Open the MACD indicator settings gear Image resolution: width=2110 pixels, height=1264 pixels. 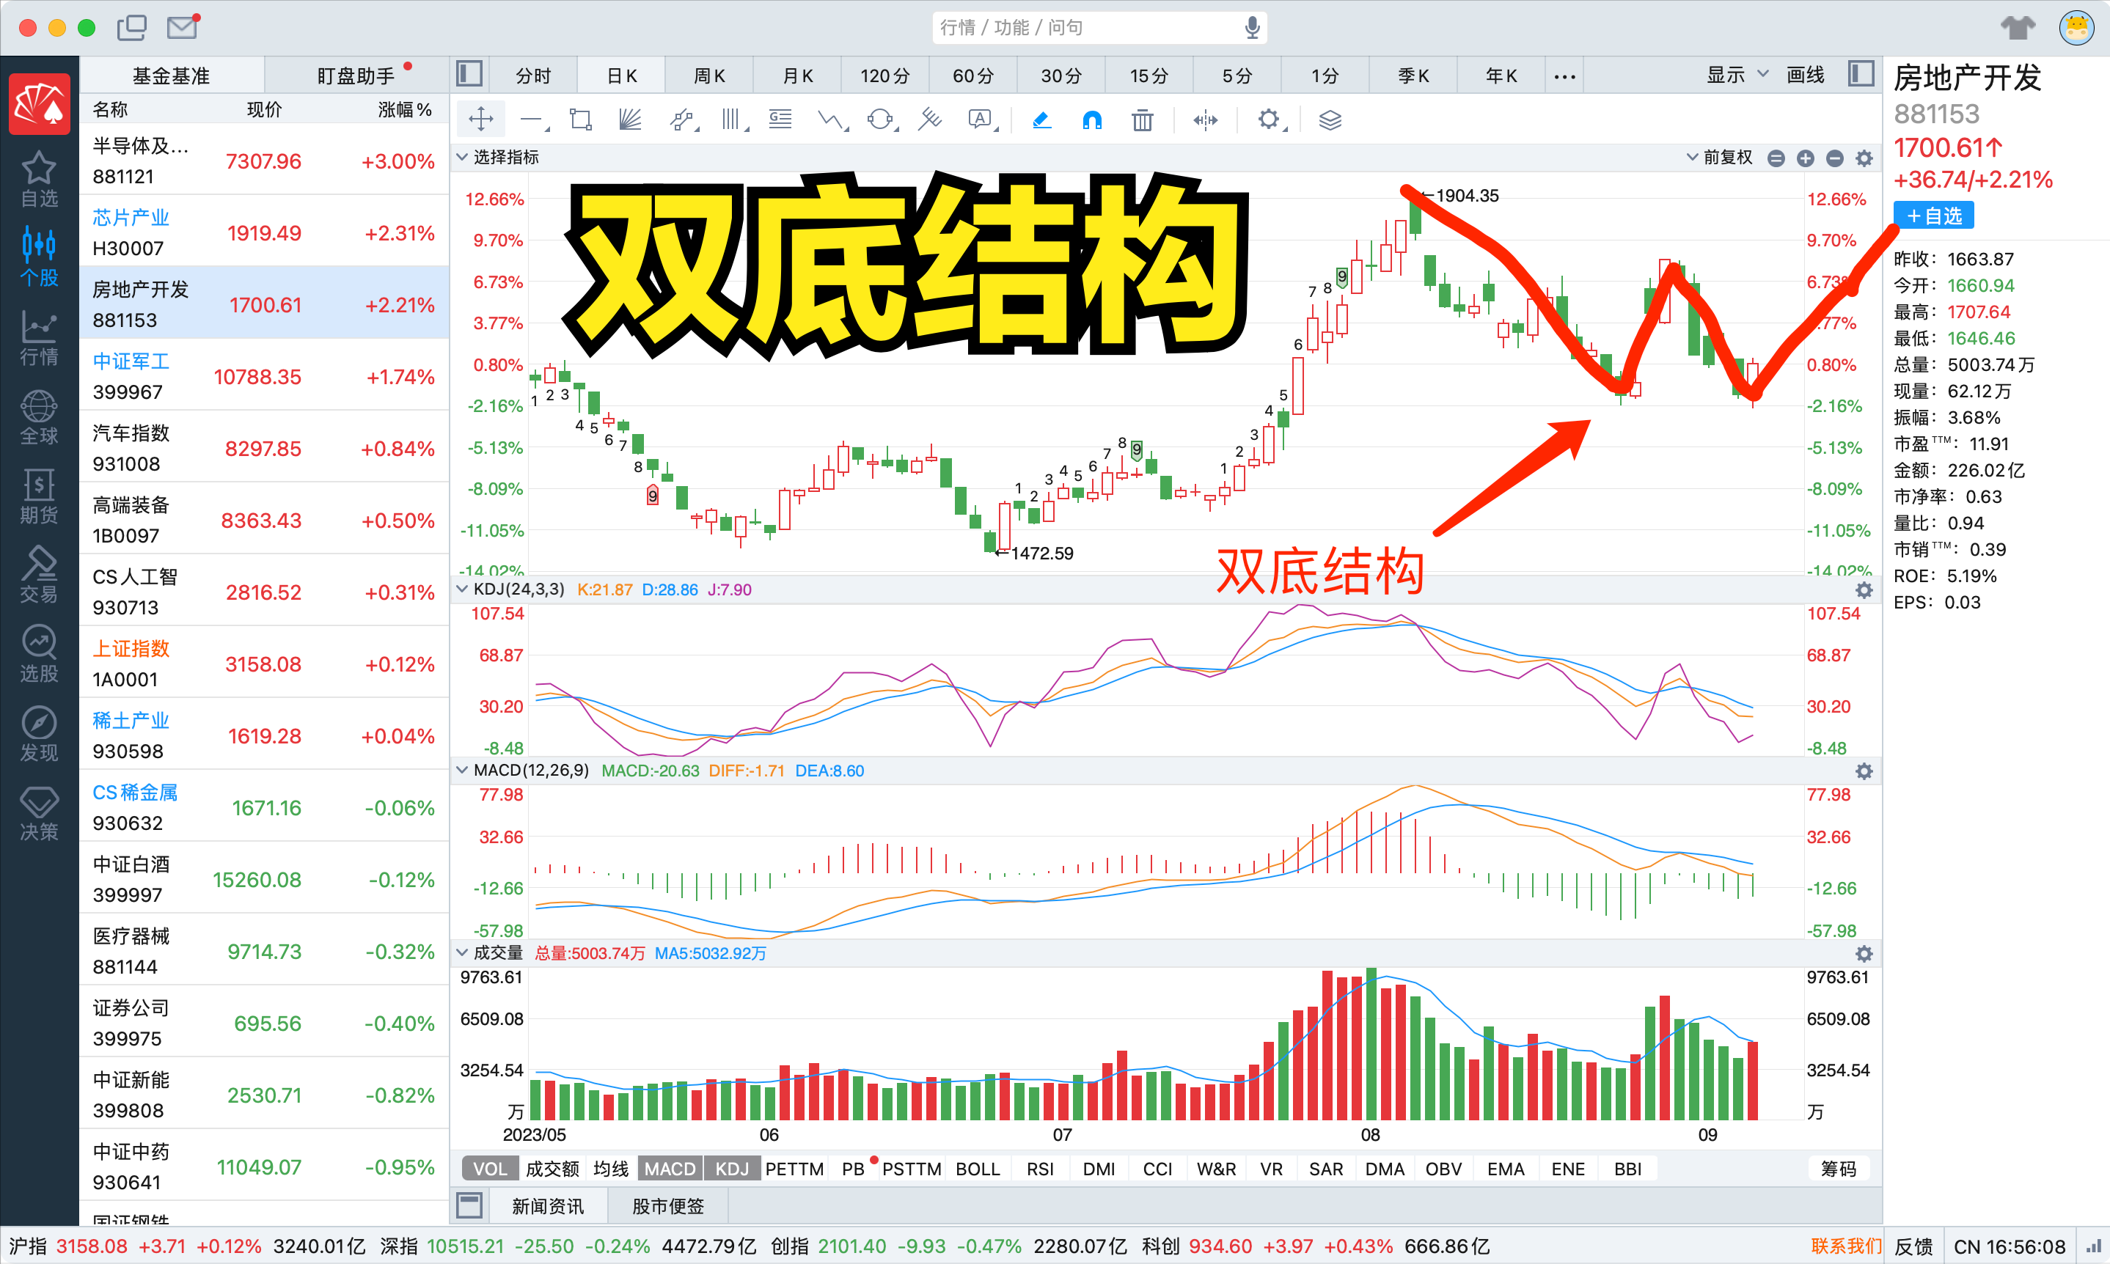pos(1864,772)
